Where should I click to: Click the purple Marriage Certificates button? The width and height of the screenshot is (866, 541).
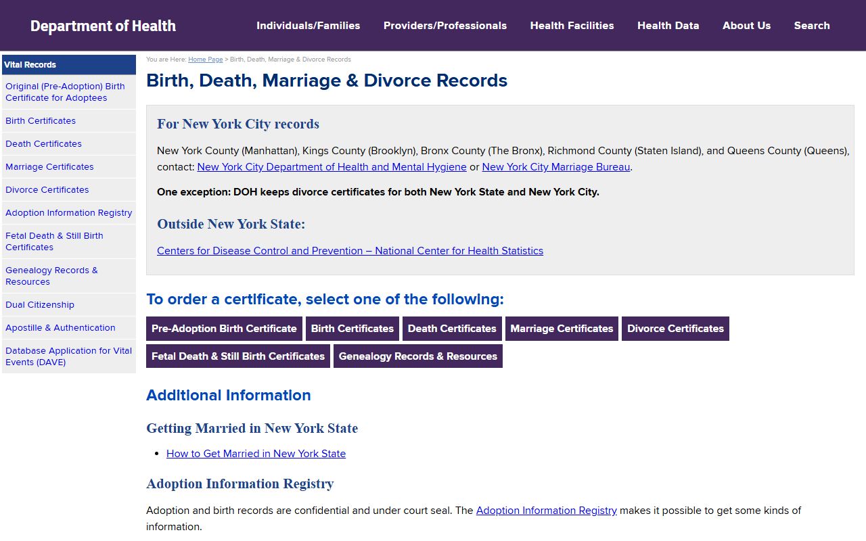pos(562,329)
